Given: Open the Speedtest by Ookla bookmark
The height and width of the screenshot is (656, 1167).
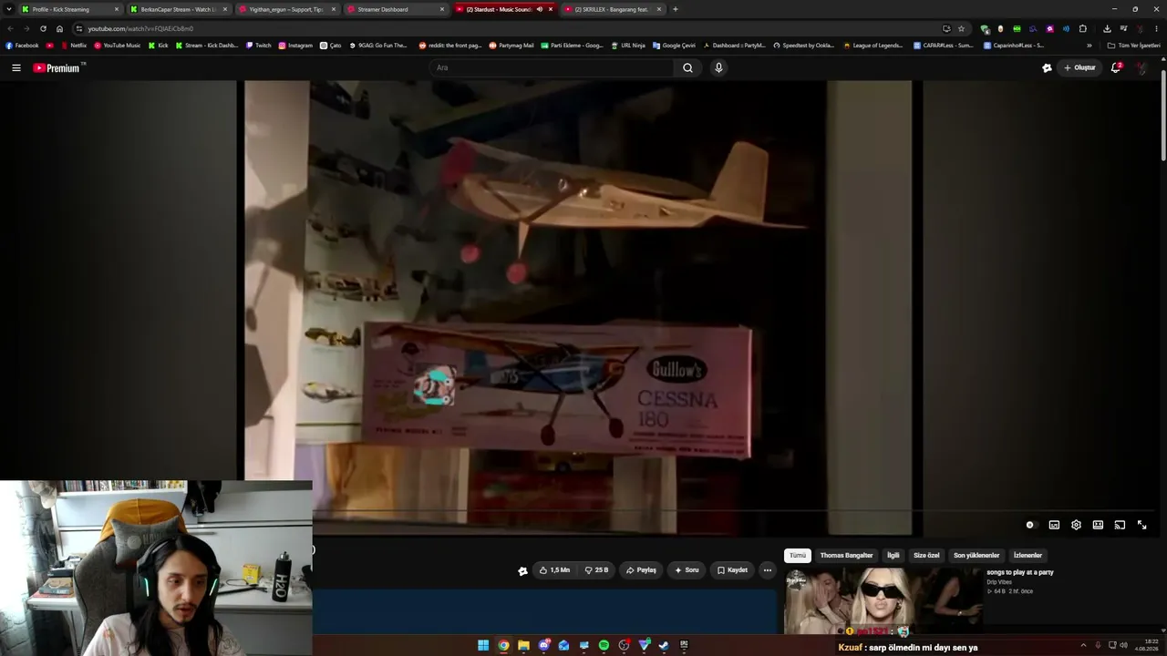Looking at the screenshot, I should coord(803,45).
